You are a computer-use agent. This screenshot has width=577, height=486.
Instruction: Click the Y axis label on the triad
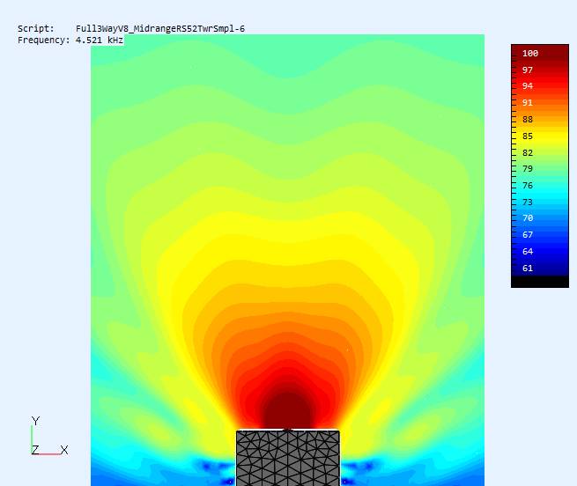35,421
